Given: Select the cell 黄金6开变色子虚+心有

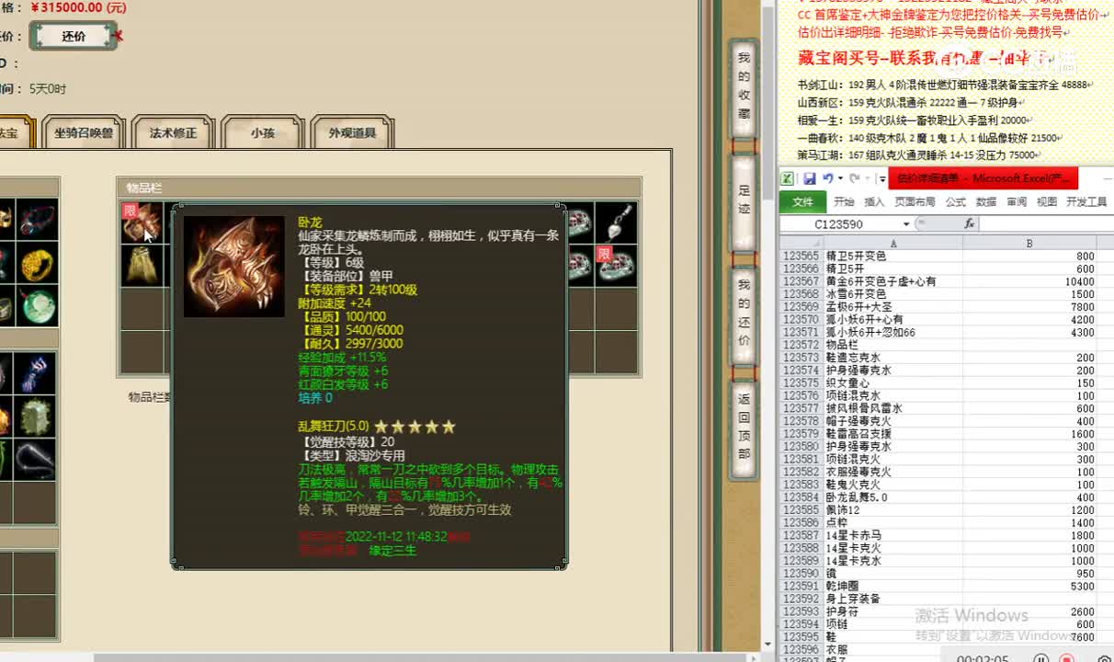Looking at the screenshot, I should pyautogui.click(x=893, y=281).
